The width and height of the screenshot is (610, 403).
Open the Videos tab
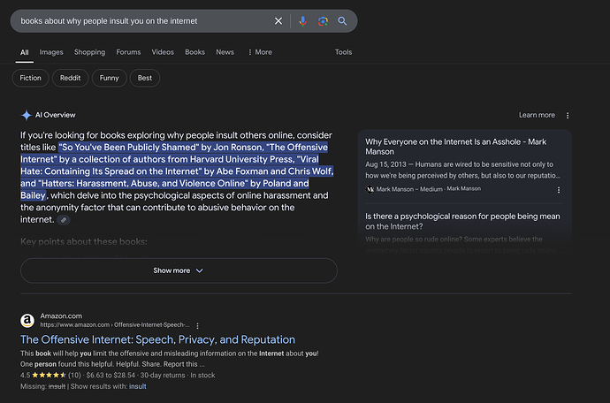[x=163, y=52]
